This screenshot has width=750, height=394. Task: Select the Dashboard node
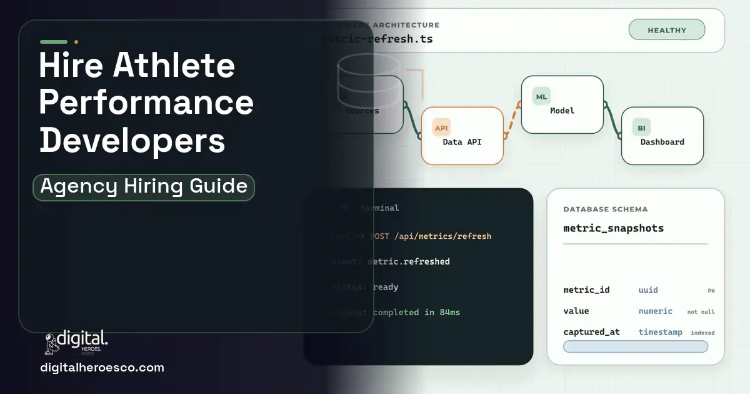click(662, 136)
